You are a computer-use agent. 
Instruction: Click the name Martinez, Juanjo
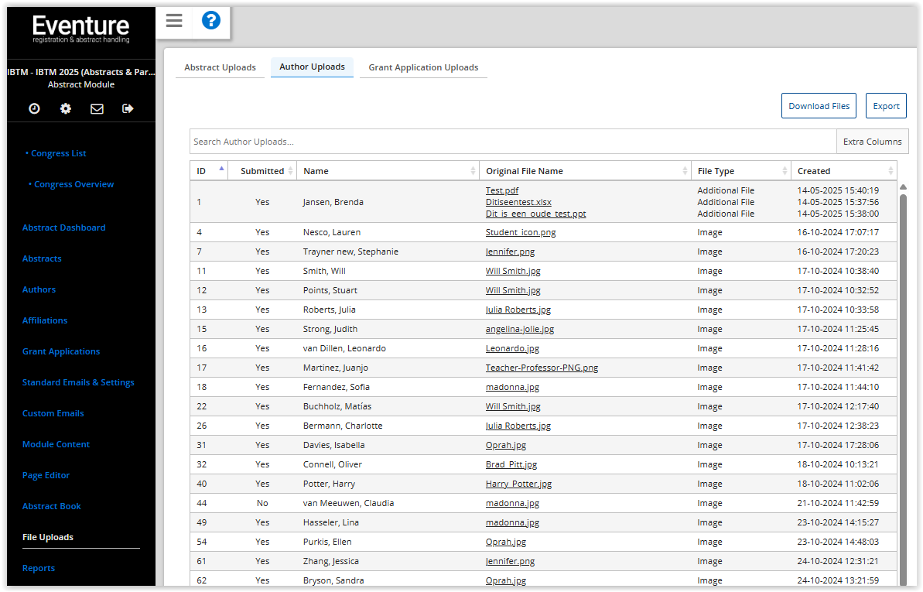pyautogui.click(x=336, y=368)
